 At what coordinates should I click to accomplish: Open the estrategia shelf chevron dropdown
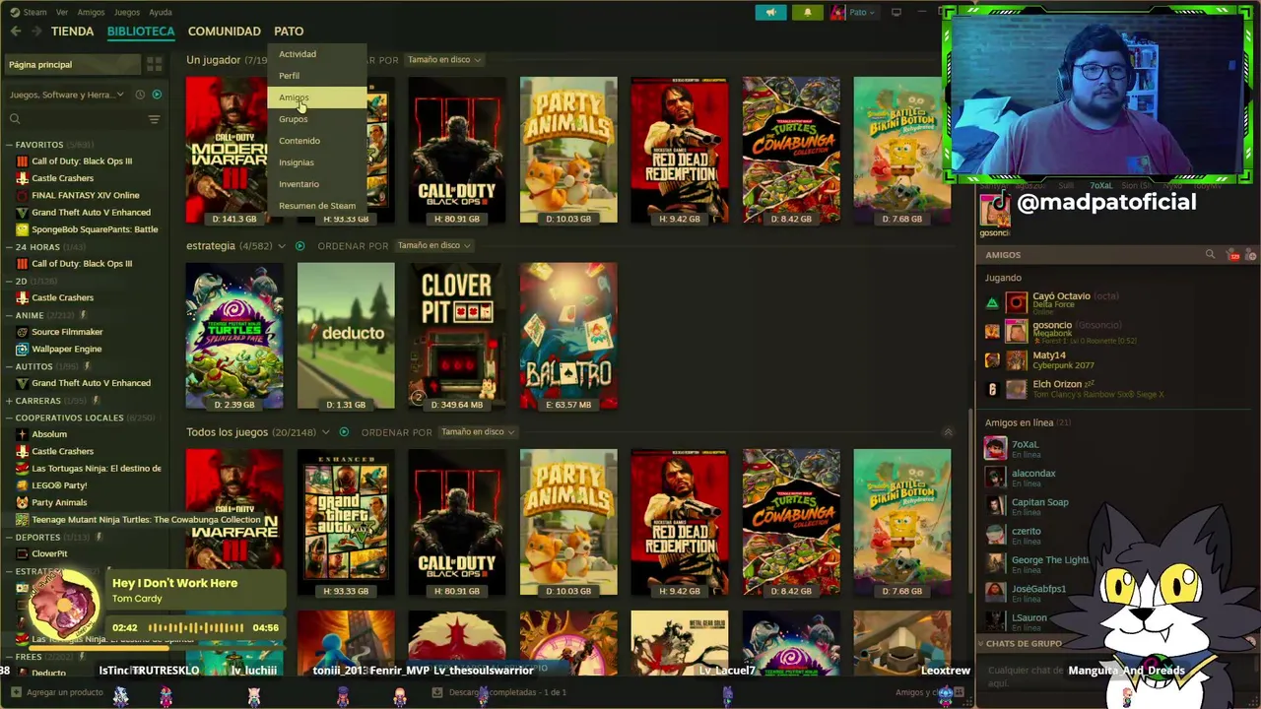pos(282,246)
